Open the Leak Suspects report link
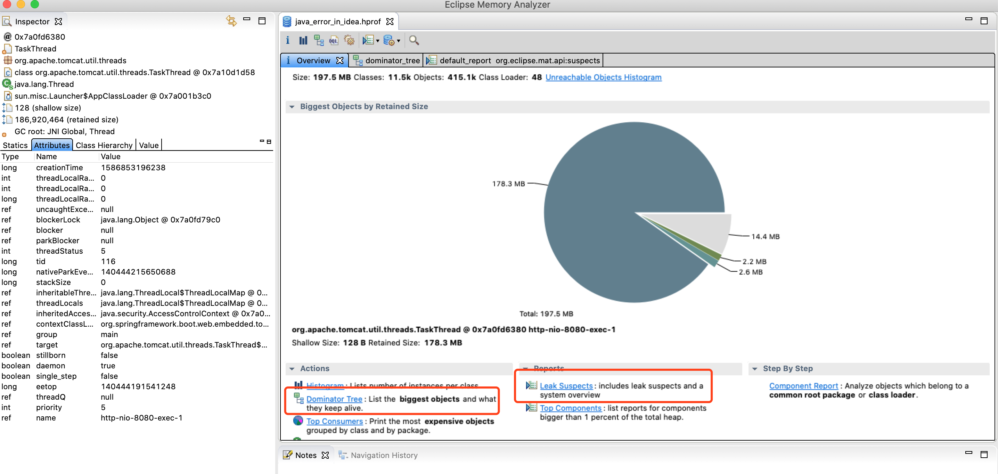 click(x=566, y=386)
